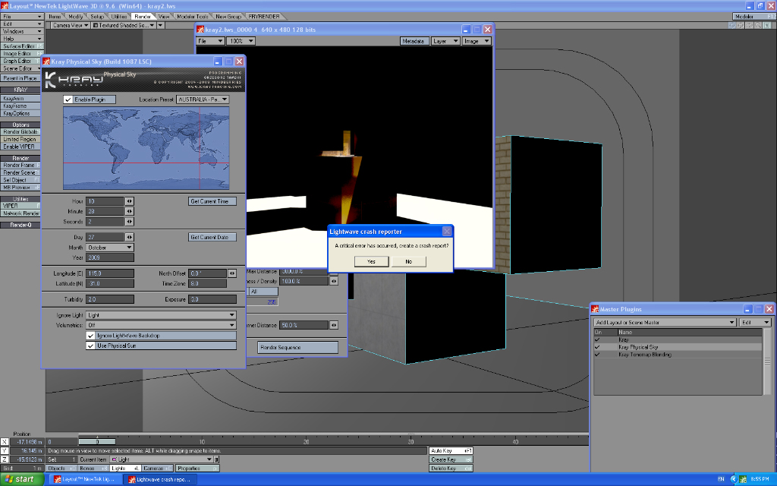Click the X position axis button
Image resolution: width=777 pixels, height=486 pixels.
[x=5, y=441]
